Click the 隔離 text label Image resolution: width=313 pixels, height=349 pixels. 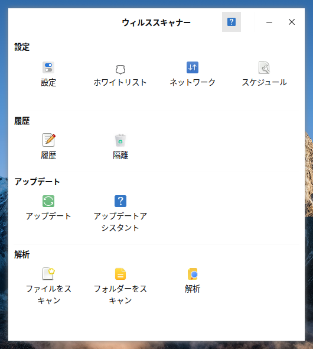coord(120,156)
